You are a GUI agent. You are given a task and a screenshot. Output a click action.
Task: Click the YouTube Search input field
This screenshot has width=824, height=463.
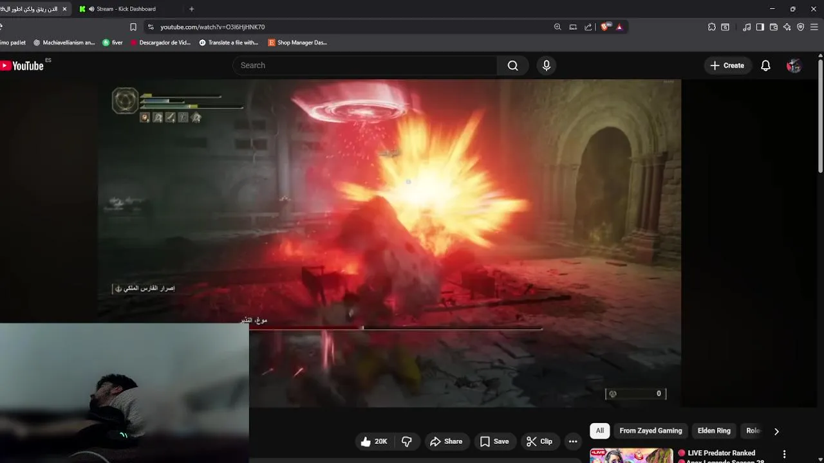(x=364, y=66)
